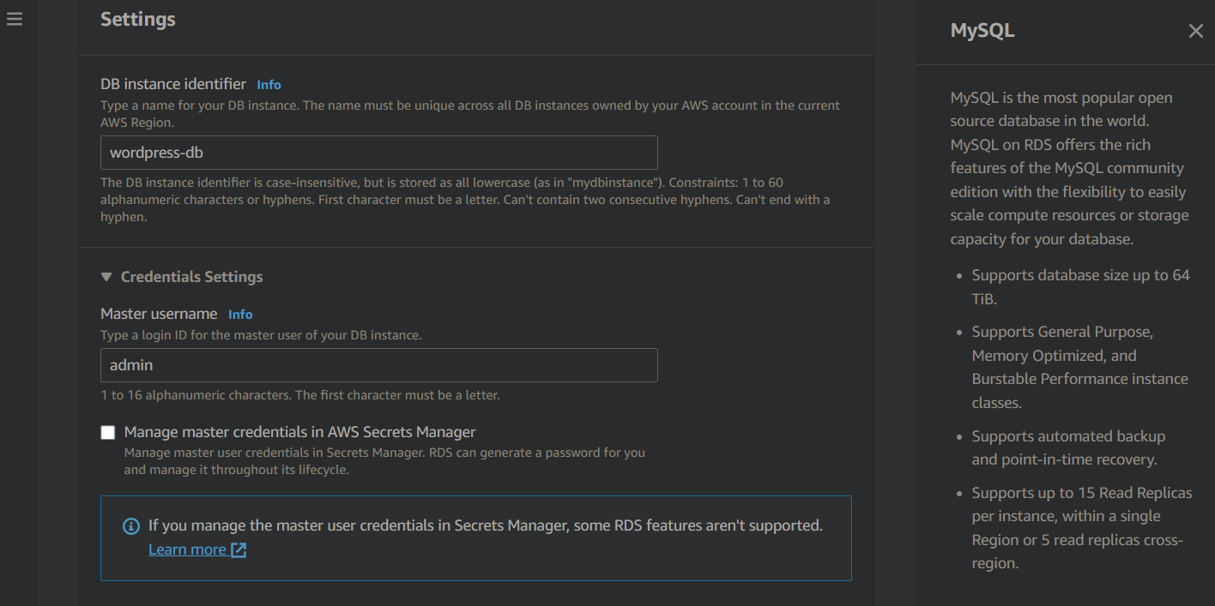This screenshot has width=1215, height=606.
Task: Click 'Manage master user credentials in Secrets Manager' description
Action: pos(384,461)
